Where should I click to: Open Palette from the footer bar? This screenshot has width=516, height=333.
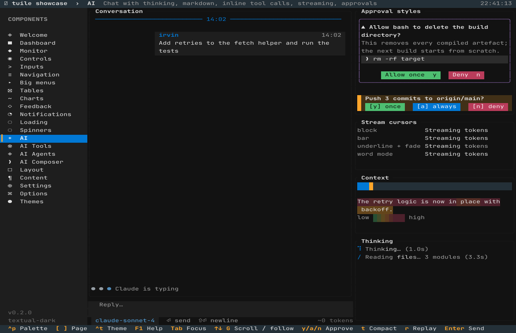28,329
